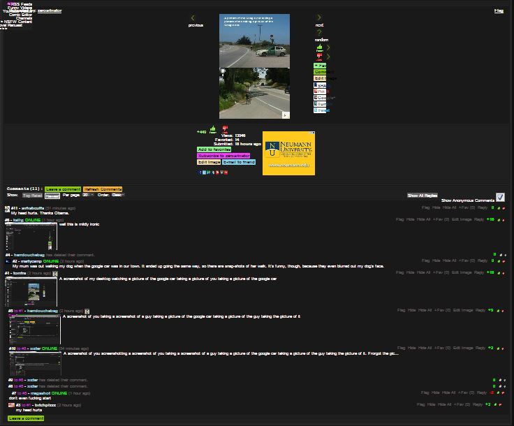Thumbs up icon in right sidebar
This screenshot has height=426, width=514.
319,48
